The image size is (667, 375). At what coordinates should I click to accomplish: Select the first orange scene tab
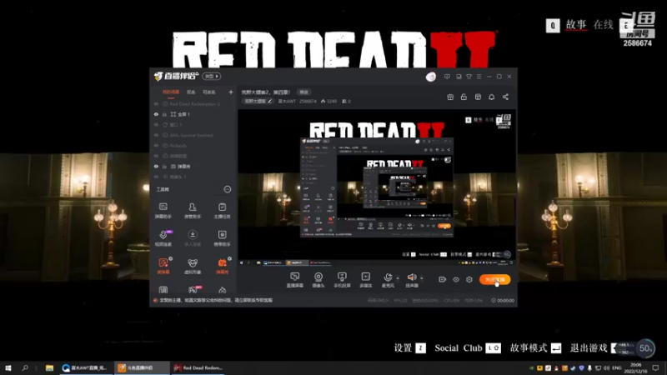pos(171,92)
